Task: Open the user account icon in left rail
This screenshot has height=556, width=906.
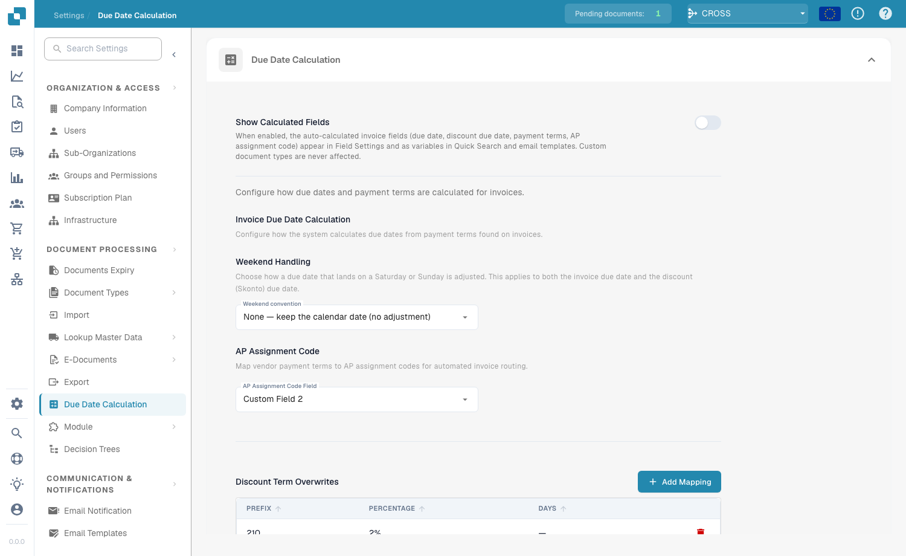Action: pyautogui.click(x=17, y=509)
